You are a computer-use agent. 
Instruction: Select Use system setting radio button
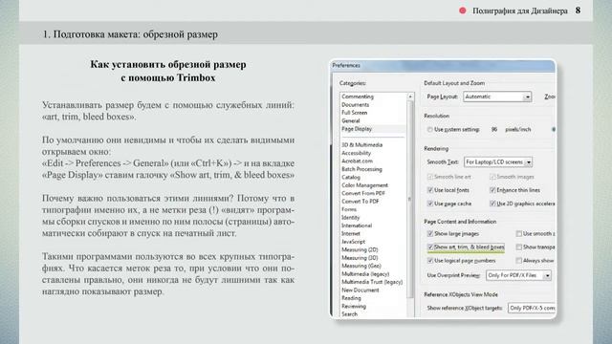click(429, 130)
